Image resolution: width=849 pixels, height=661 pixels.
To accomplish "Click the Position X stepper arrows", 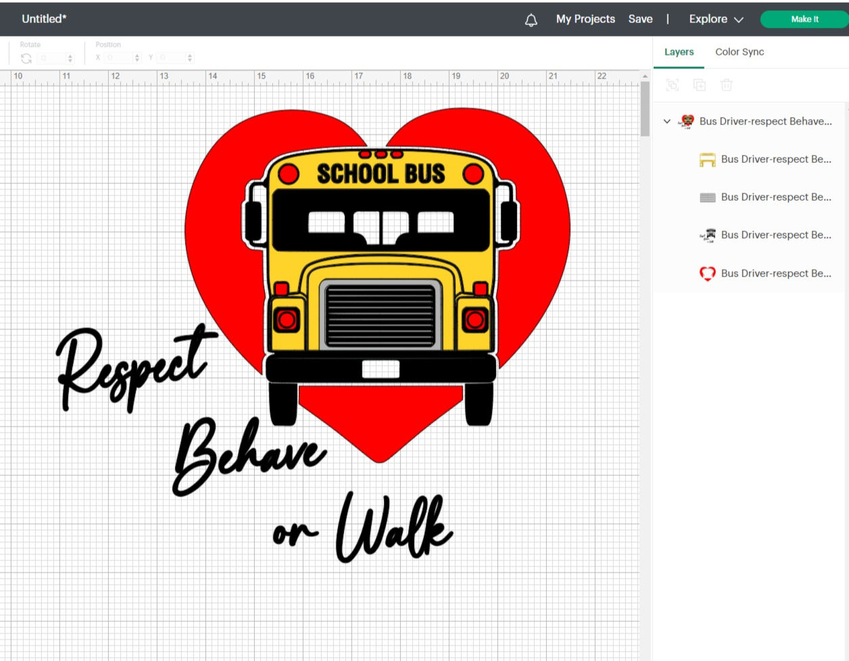I will point(137,58).
